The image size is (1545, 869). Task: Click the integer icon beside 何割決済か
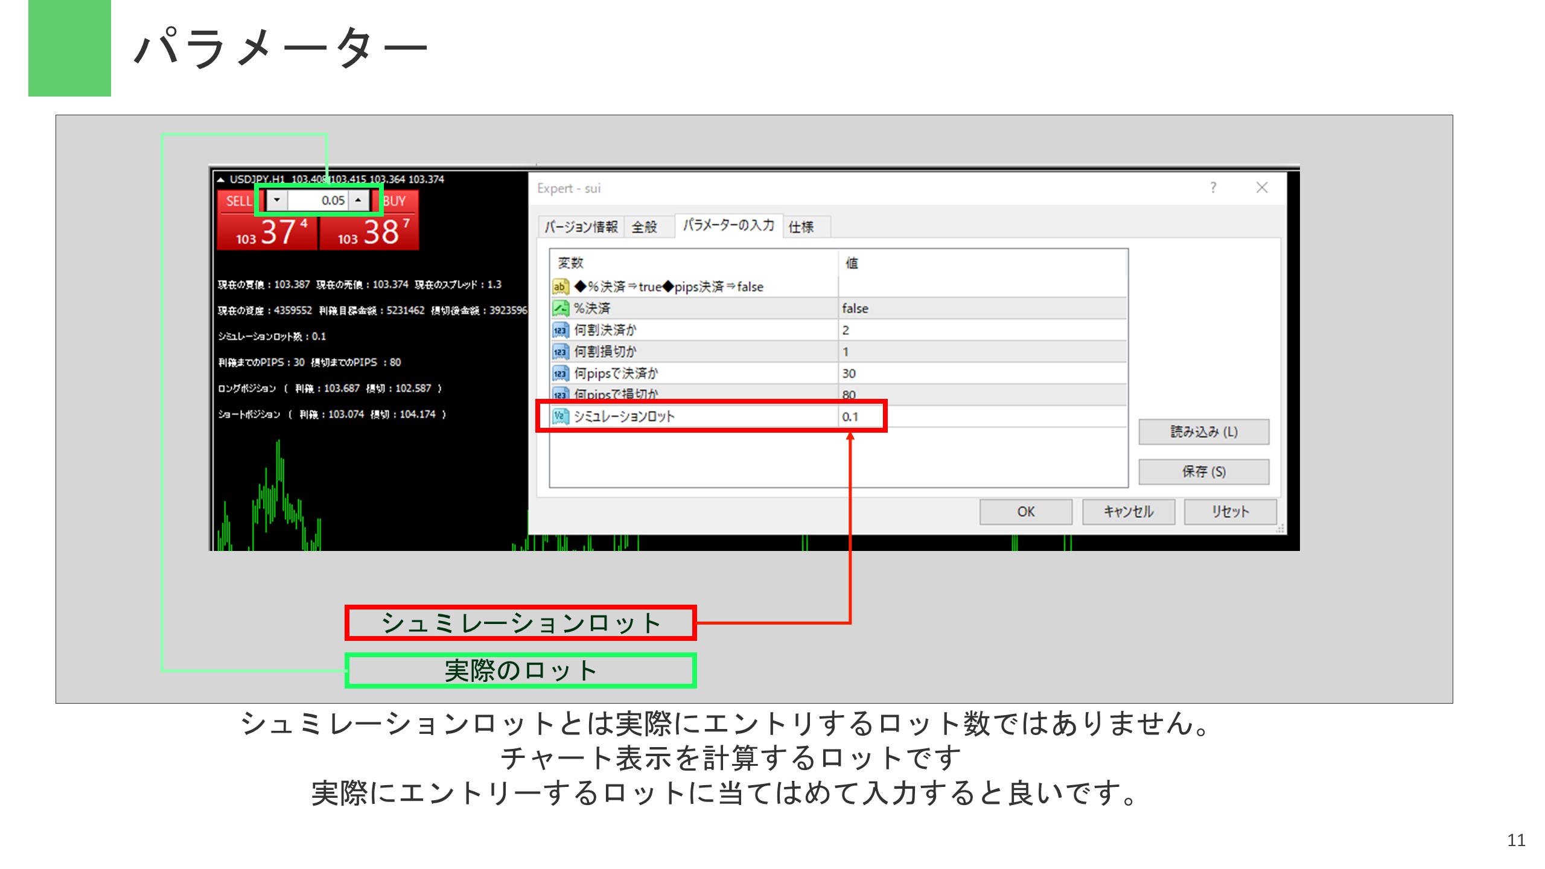click(x=560, y=330)
